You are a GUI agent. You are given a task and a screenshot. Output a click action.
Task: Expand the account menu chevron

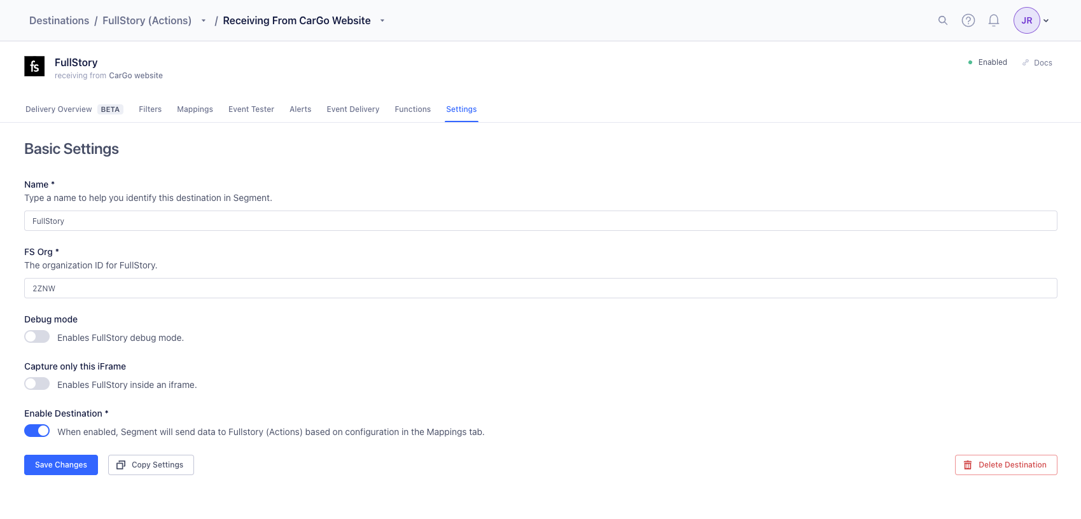[x=1046, y=20]
